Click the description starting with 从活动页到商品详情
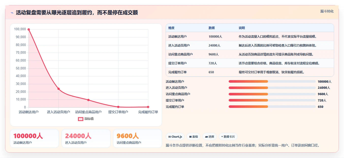The image size is (344, 158). coord(276,54)
